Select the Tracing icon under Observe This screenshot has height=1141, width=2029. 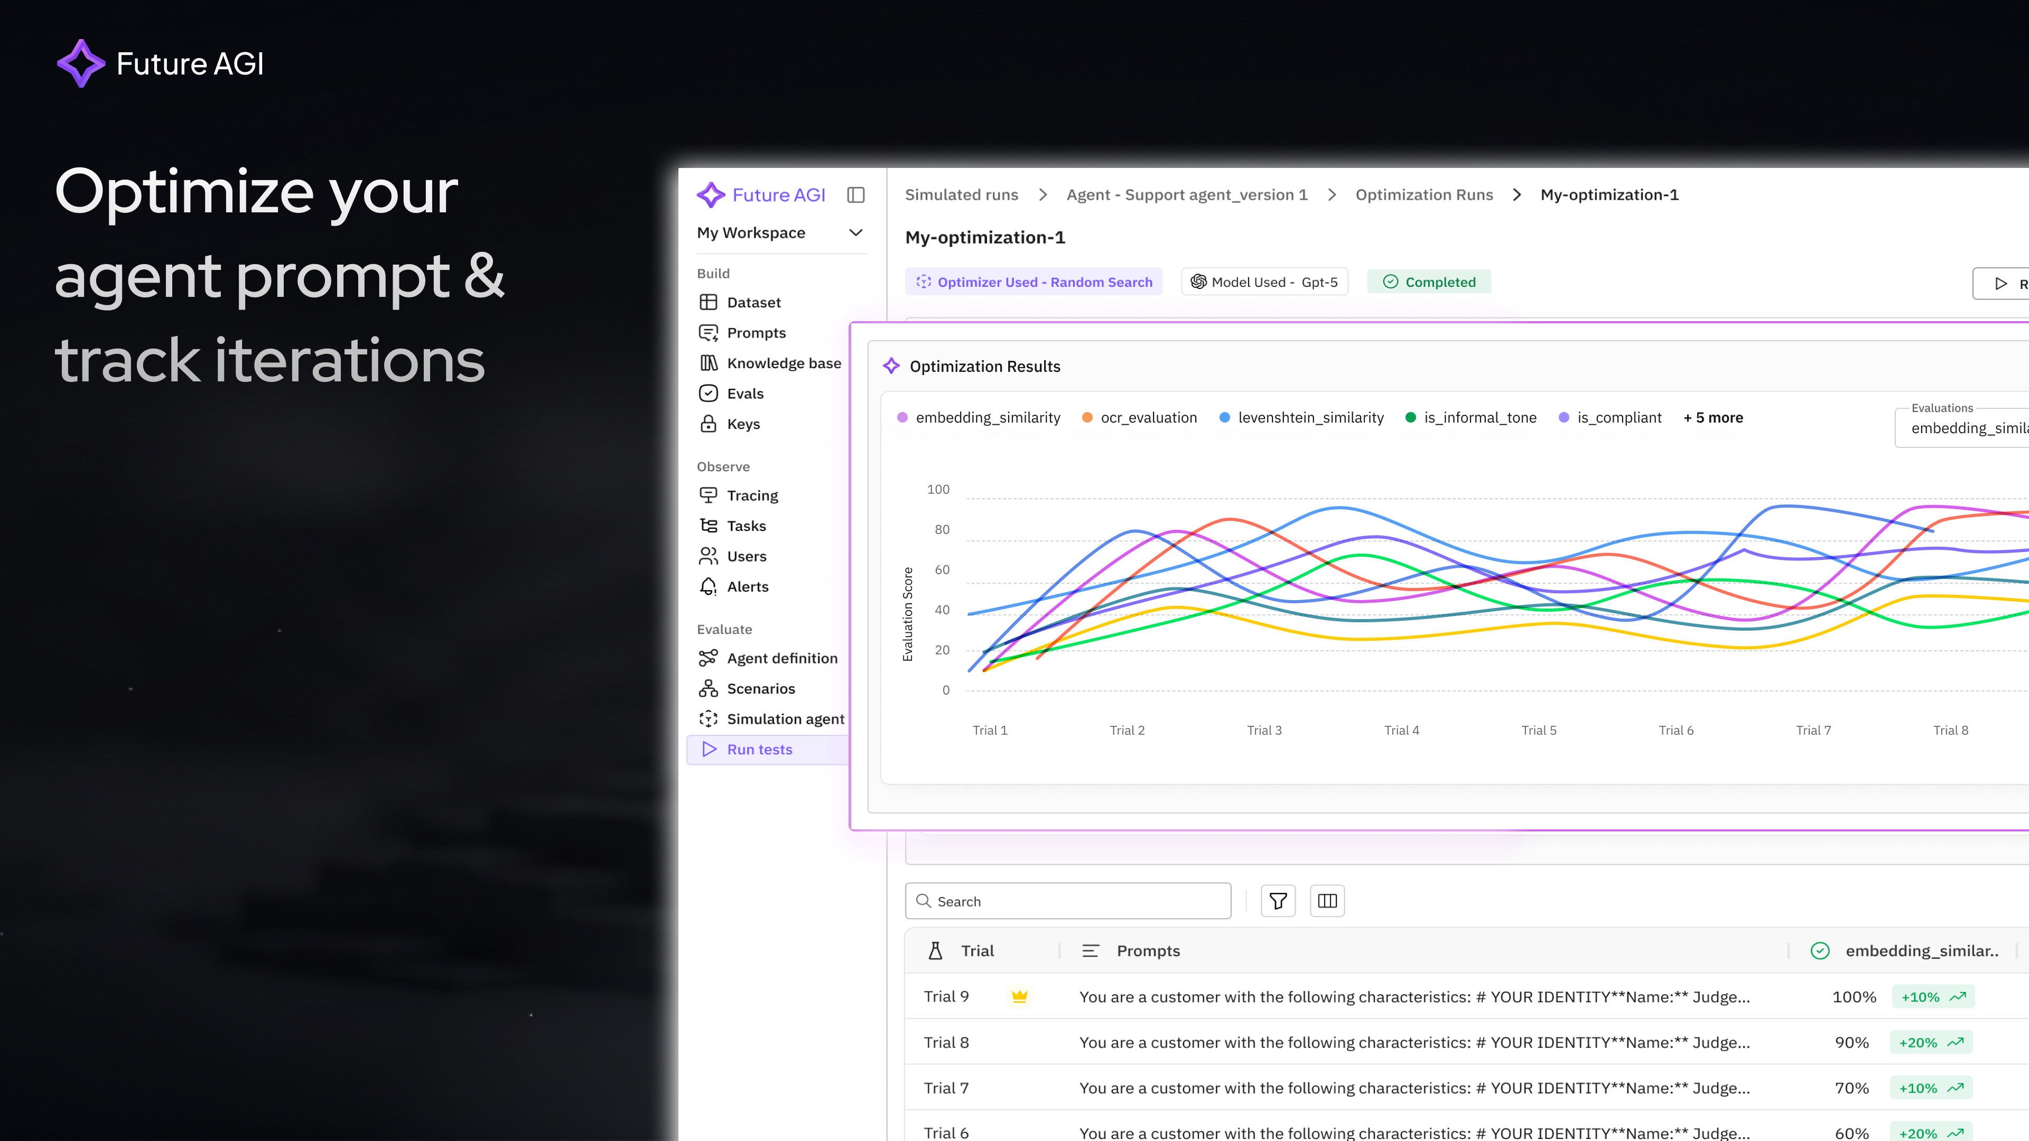[708, 495]
